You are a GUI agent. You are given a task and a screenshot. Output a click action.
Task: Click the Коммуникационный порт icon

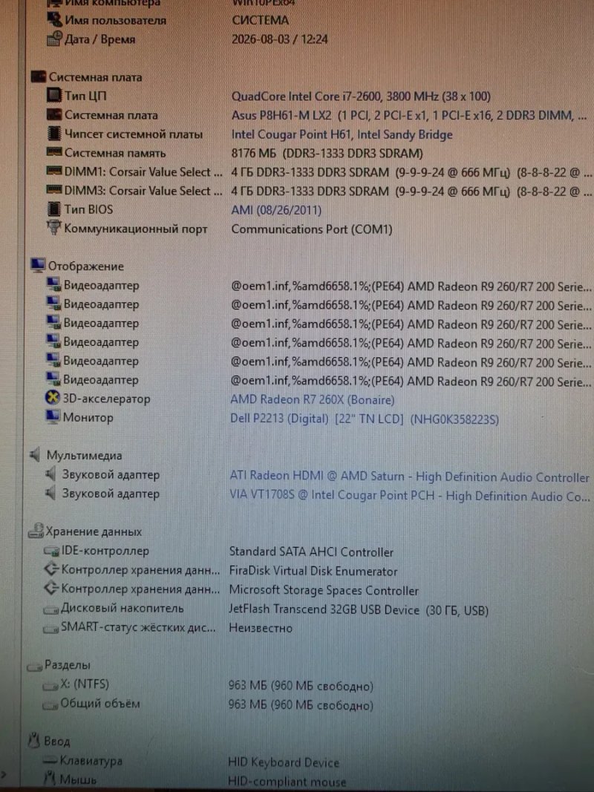click(x=53, y=228)
